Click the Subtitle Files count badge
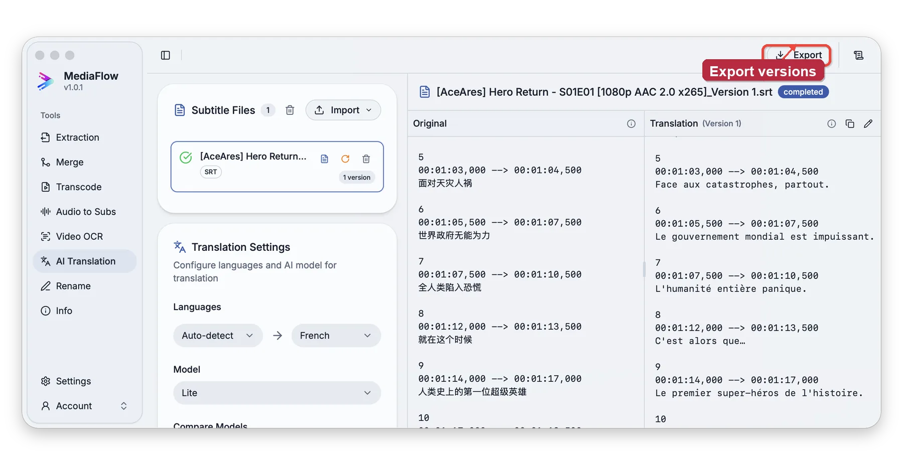Viewport: 903px width, 476px height. (268, 110)
